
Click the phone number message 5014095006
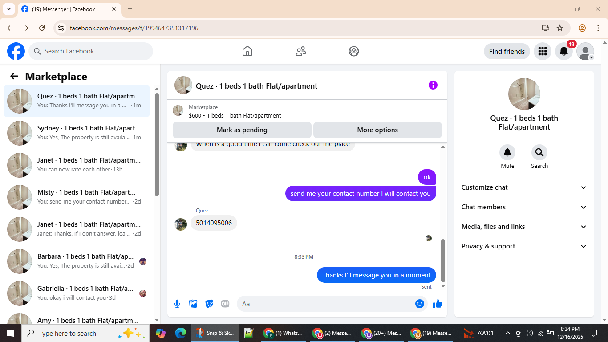coord(214,223)
